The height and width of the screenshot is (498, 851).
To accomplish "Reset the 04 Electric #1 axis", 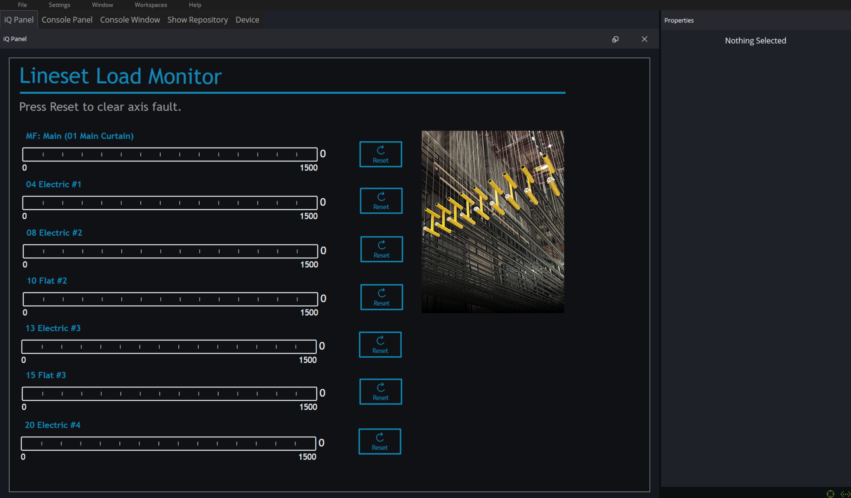I will click(x=381, y=201).
